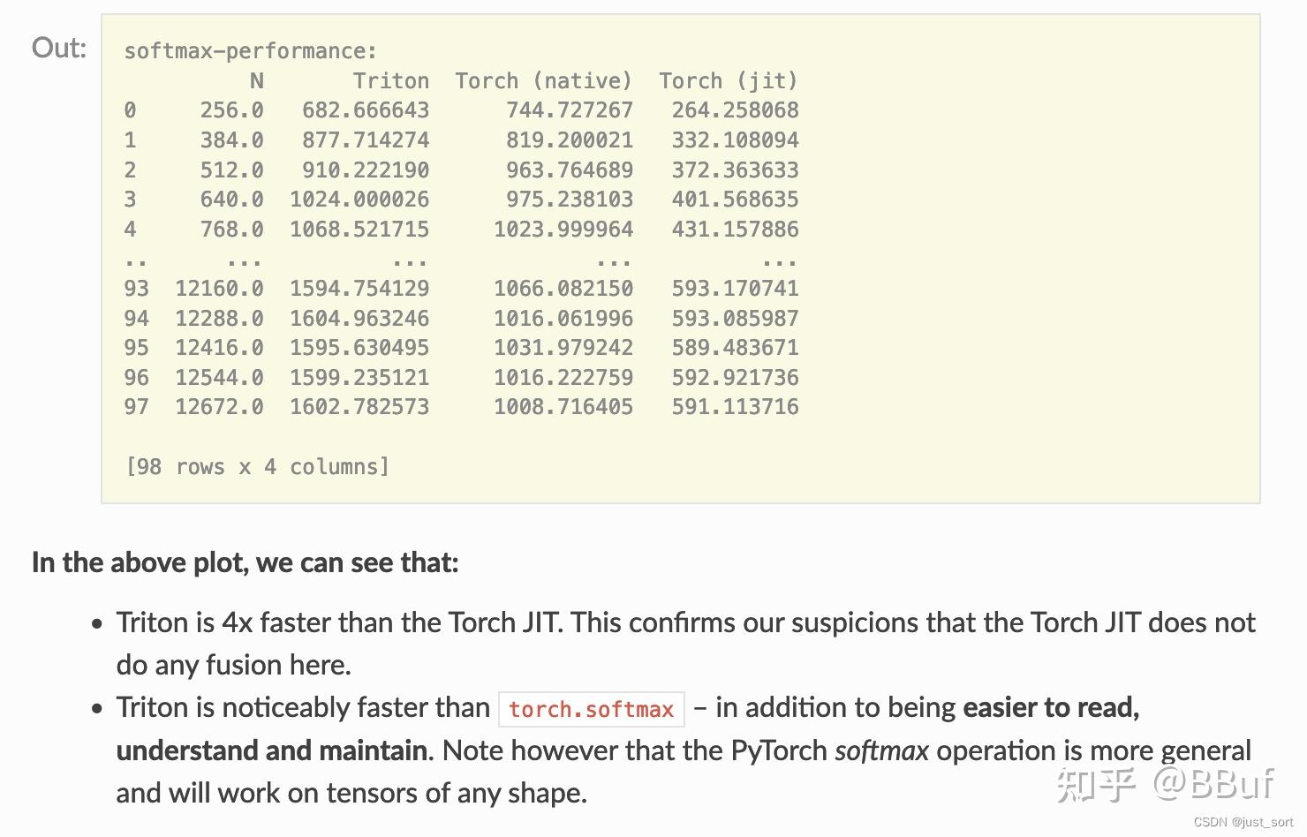Click the Torch (jit) column header
Viewport: 1307px width, 837px height.
[x=729, y=81]
